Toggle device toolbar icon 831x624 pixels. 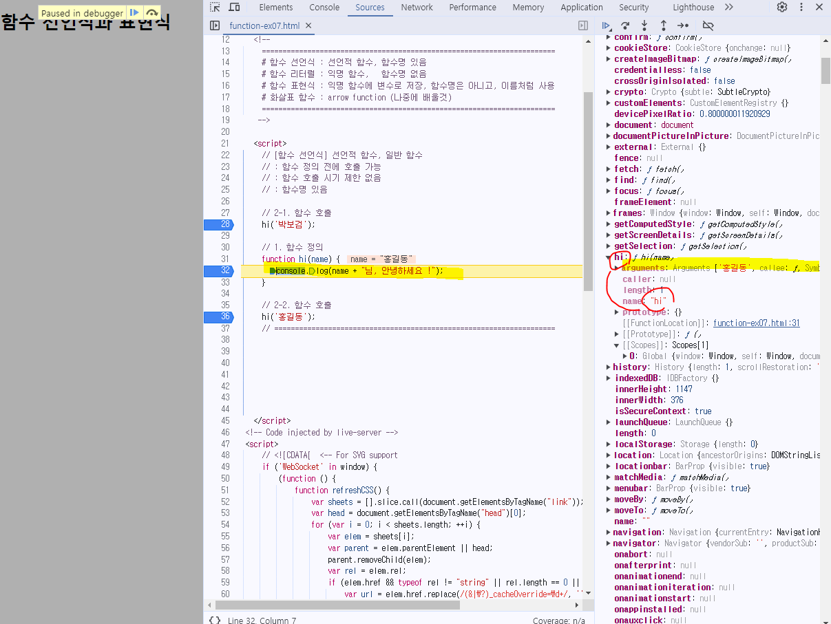pyautogui.click(x=234, y=7)
